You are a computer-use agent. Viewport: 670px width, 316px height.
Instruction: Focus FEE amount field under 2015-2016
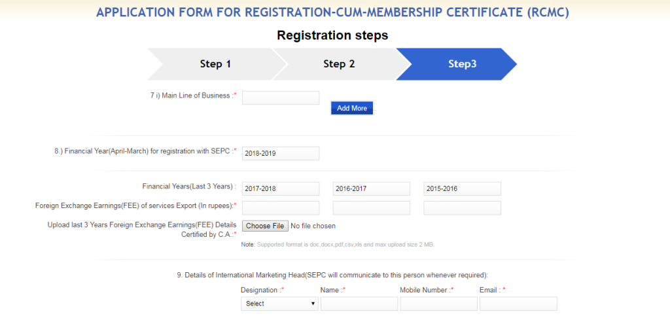tap(463, 208)
